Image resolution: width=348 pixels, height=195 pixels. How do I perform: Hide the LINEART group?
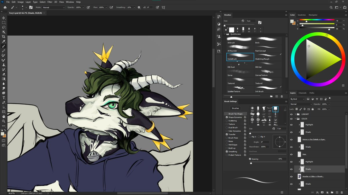[x=291, y=114]
